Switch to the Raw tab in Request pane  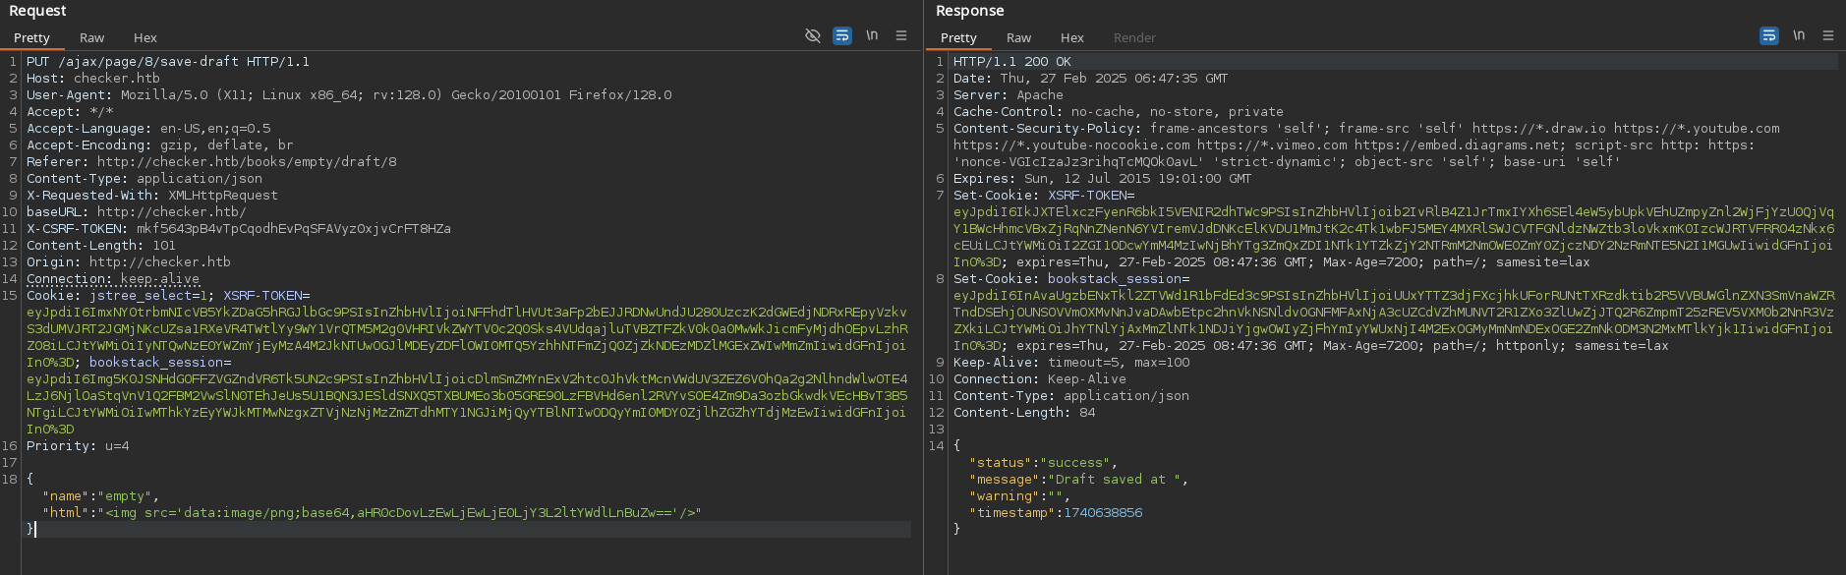(91, 37)
